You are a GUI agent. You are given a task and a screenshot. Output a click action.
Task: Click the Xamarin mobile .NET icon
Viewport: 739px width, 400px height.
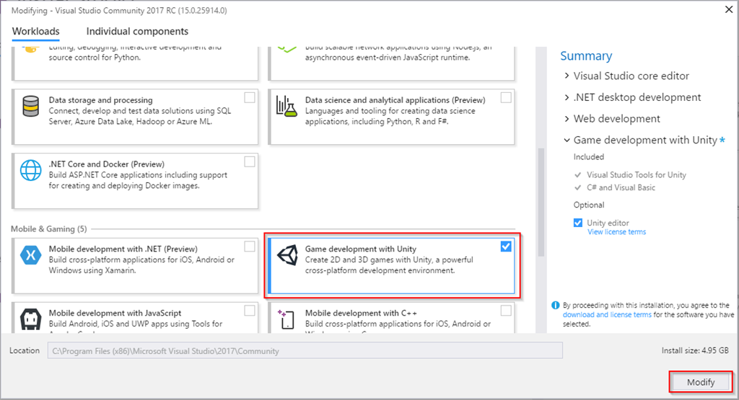[31, 256]
